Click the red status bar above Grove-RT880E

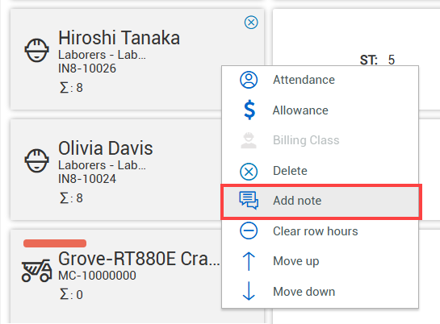[x=55, y=243]
